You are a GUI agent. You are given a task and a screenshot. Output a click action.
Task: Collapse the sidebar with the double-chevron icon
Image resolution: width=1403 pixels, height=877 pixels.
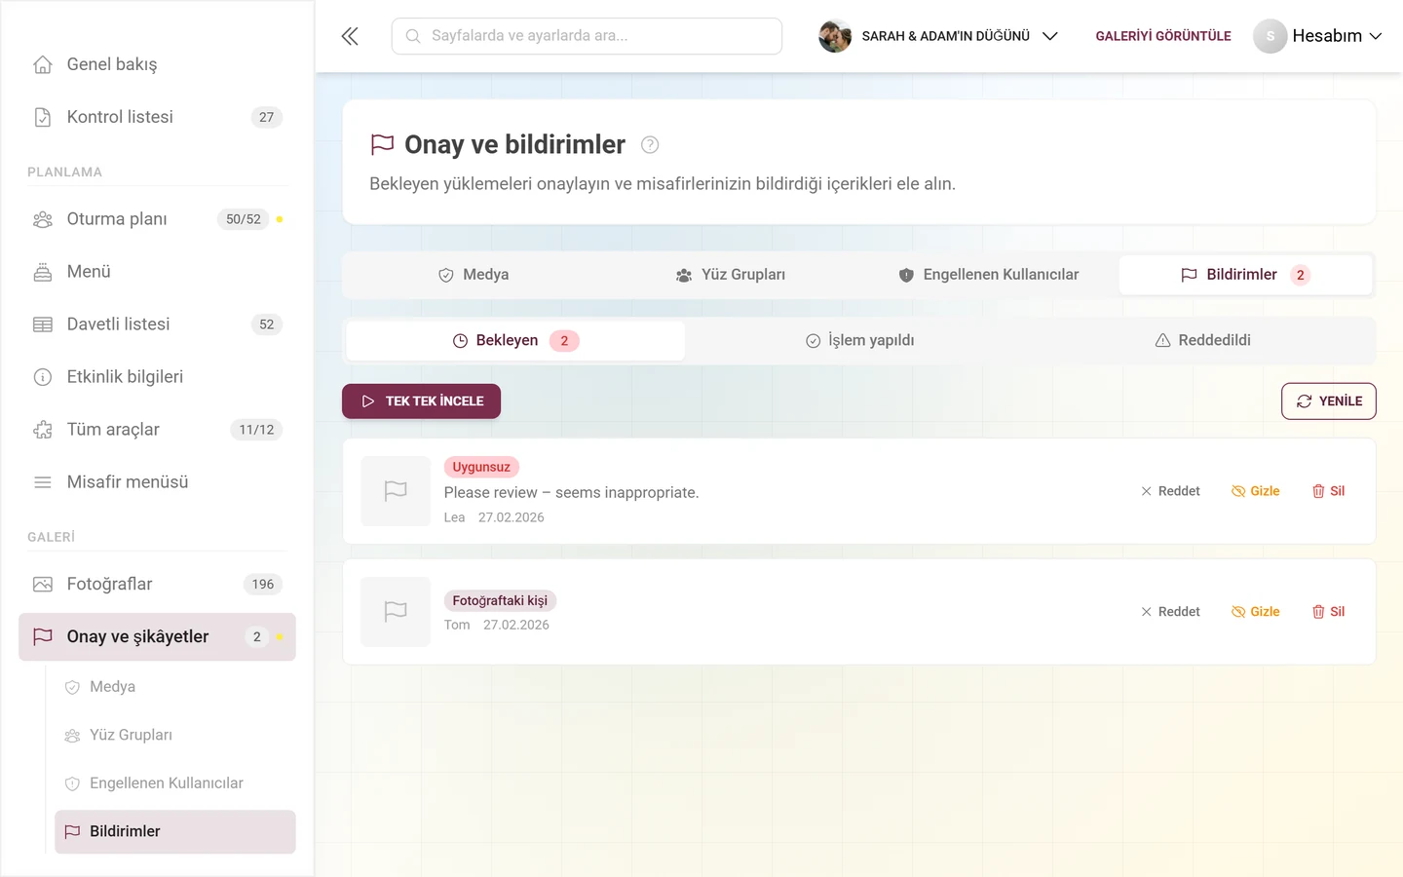click(x=350, y=36)
